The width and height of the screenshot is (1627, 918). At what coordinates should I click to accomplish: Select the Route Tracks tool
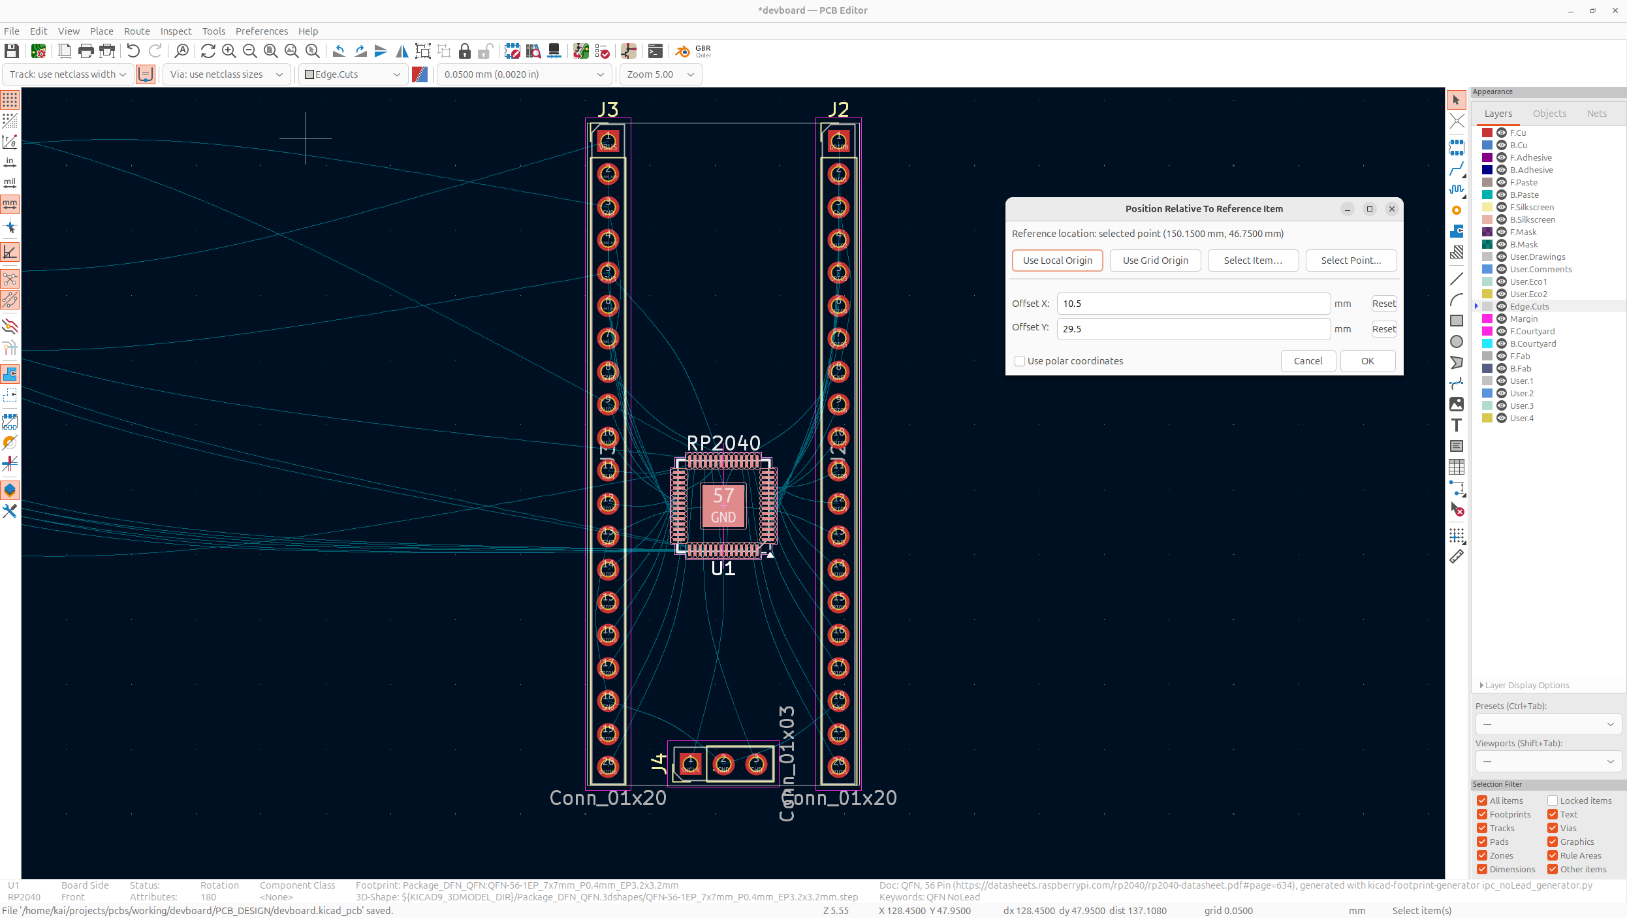tap(1456, 169)
